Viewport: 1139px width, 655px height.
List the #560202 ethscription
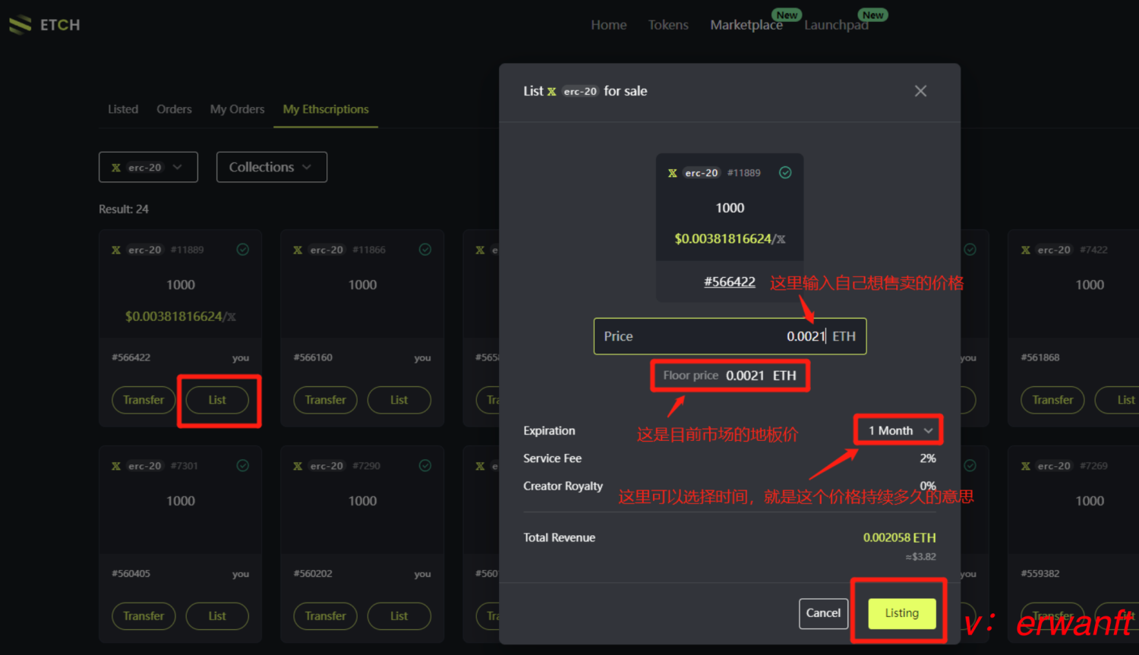click(x=399, y=616)
